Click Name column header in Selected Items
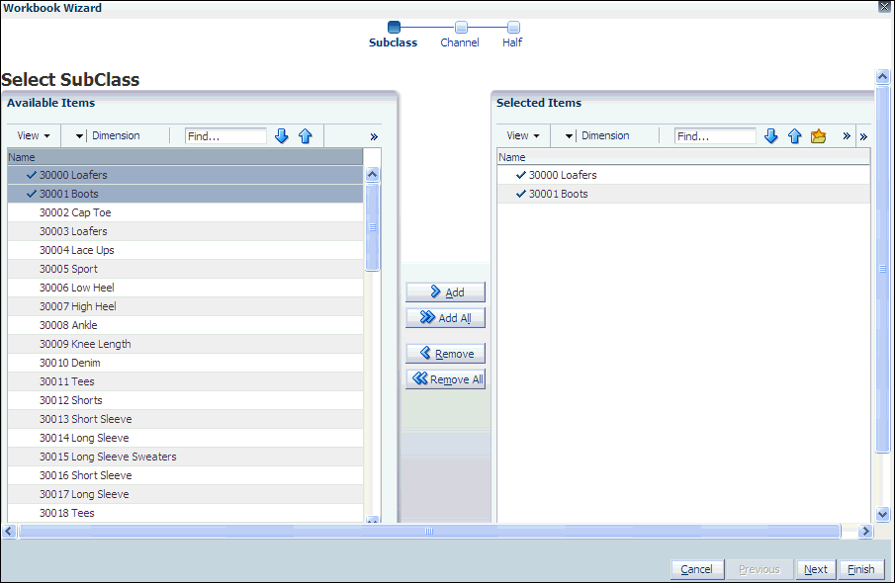The width and height of the screenshot is (895, 583). [683, 157]
